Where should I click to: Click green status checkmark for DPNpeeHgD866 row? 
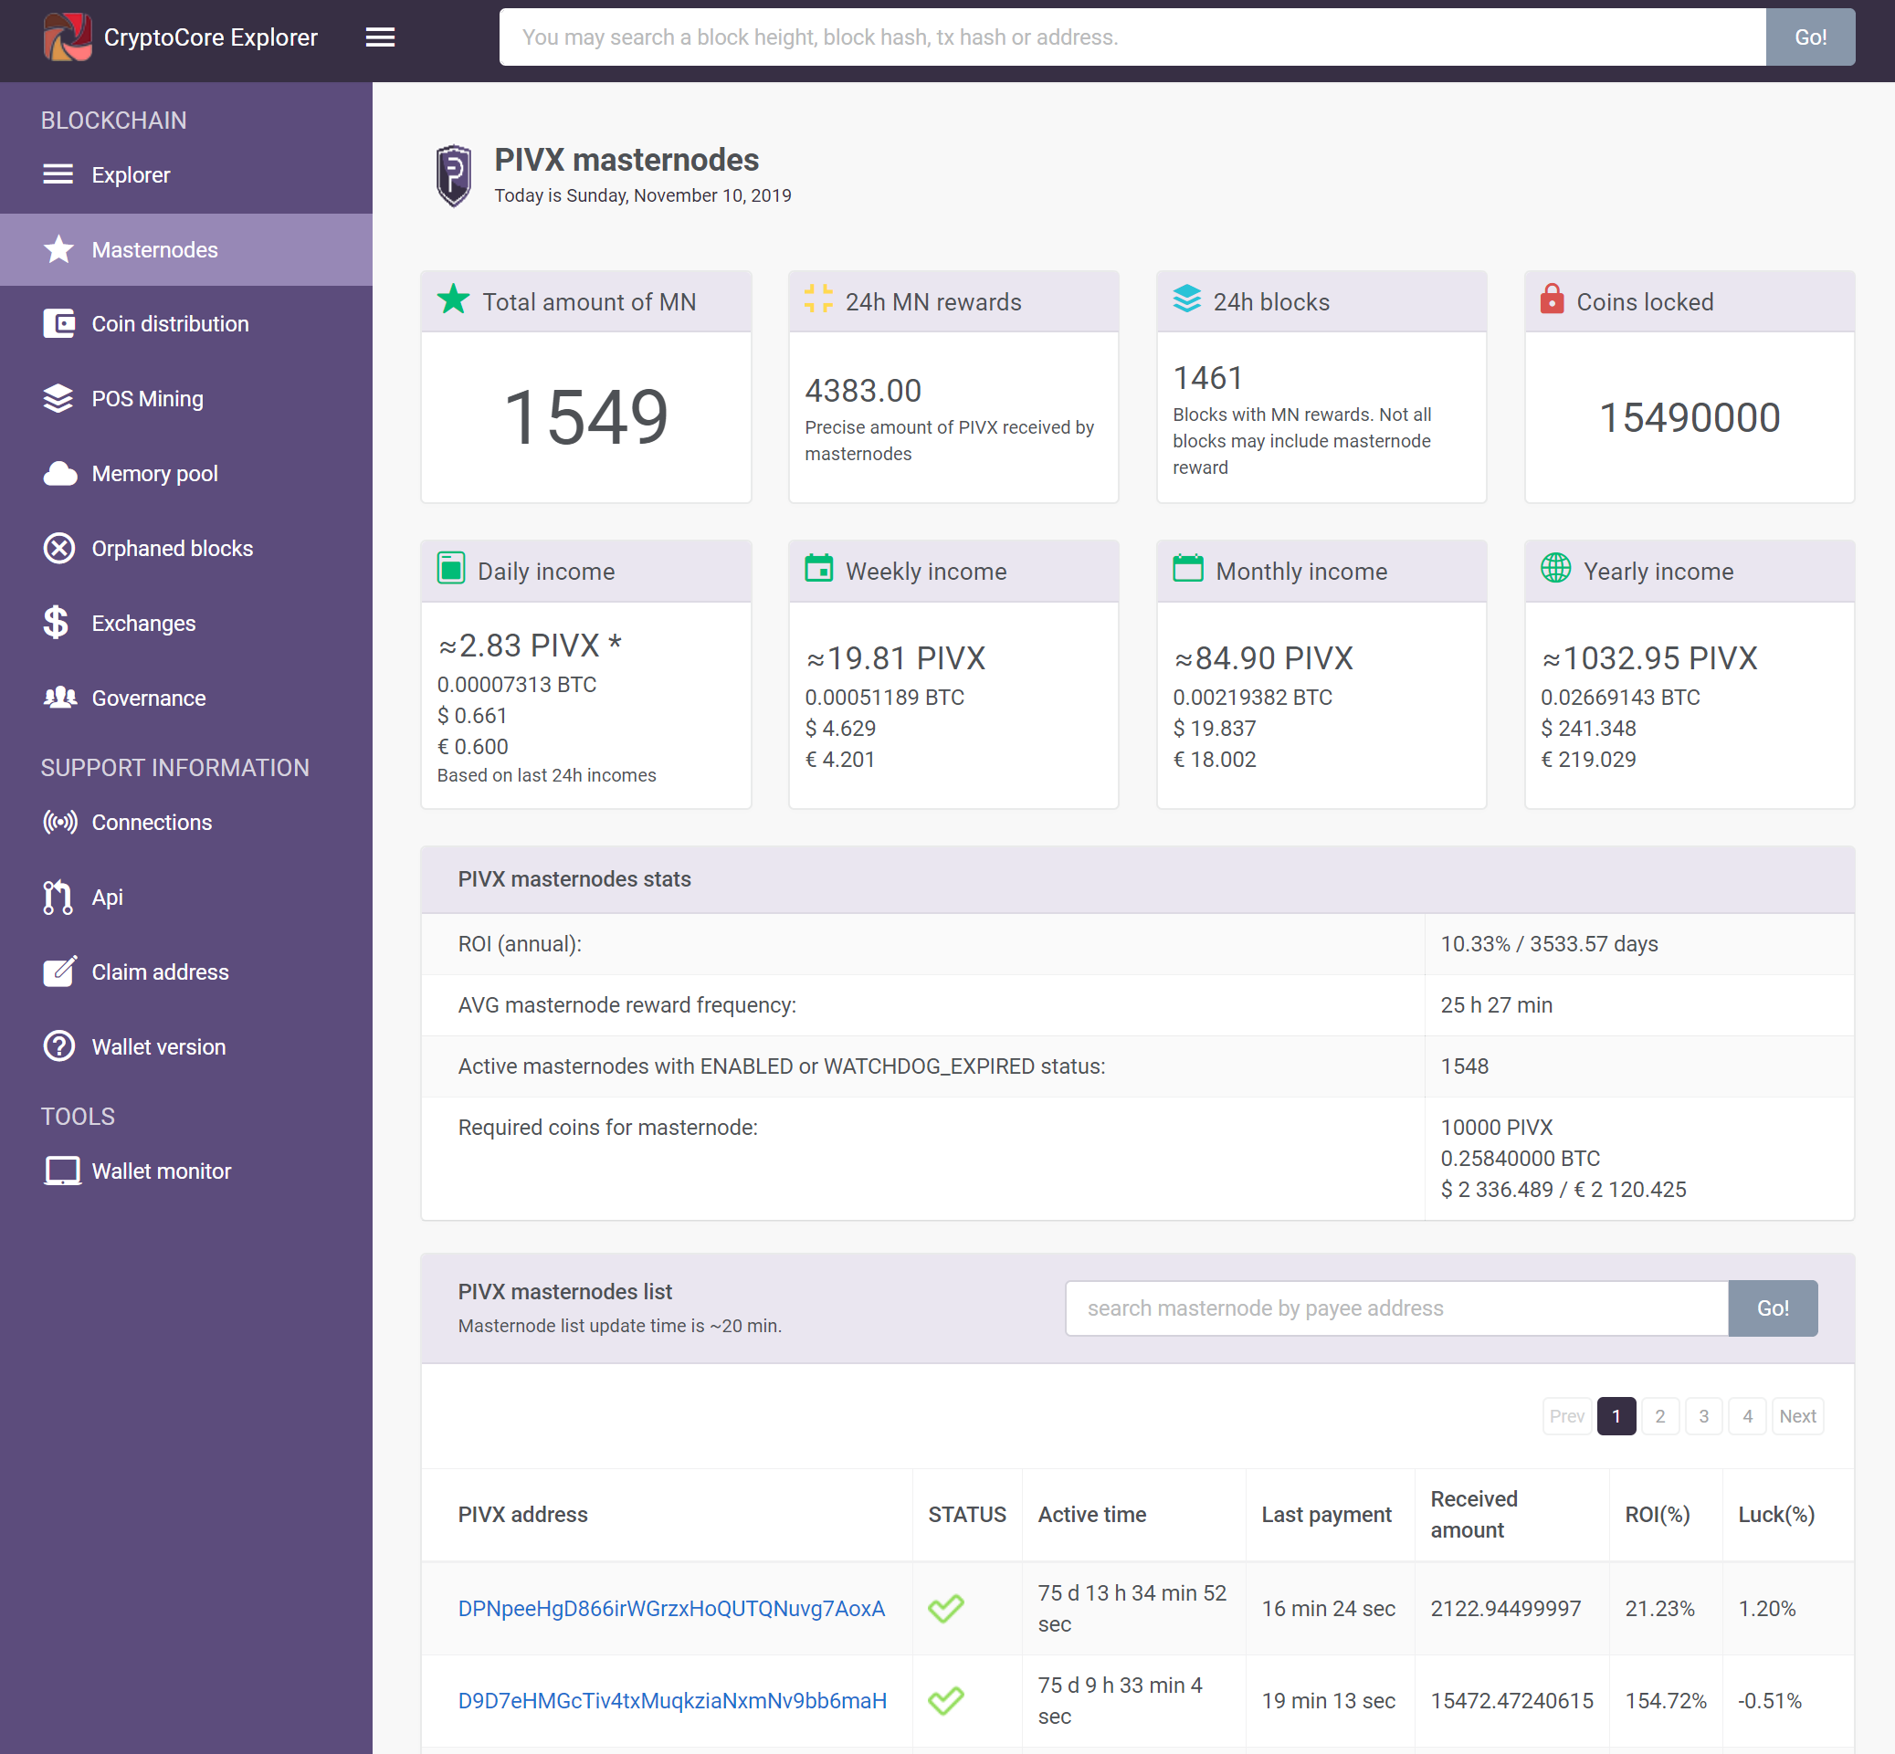click(x=945, y=1607)
